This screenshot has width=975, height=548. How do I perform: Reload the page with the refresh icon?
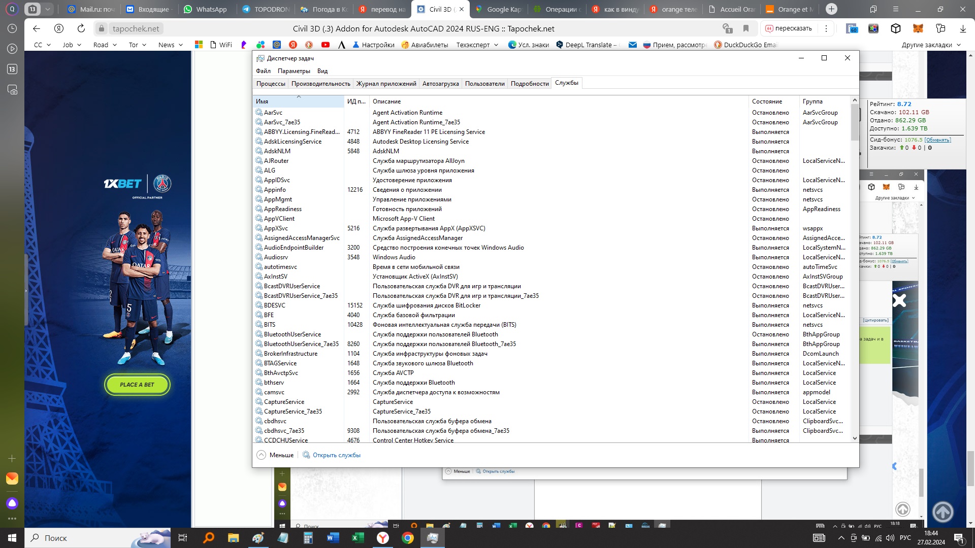81,28
